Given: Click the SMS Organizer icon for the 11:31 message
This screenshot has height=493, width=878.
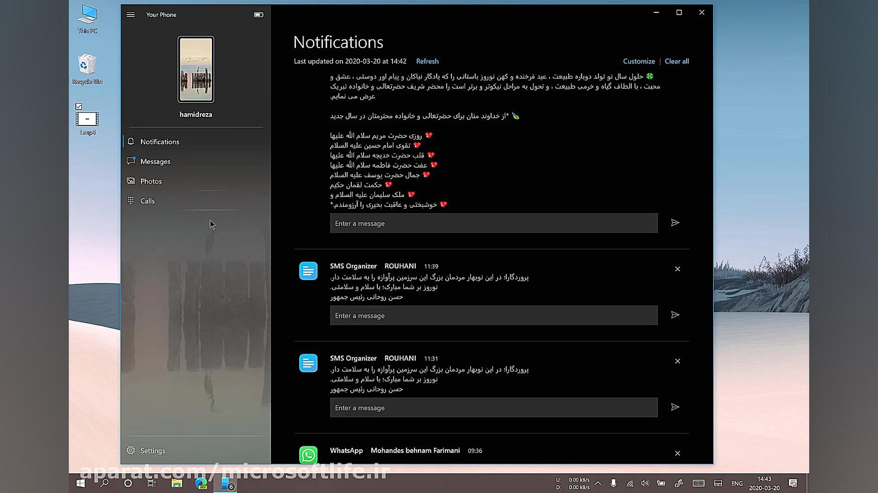Looking at the screenshot, I should pos(308,363).
